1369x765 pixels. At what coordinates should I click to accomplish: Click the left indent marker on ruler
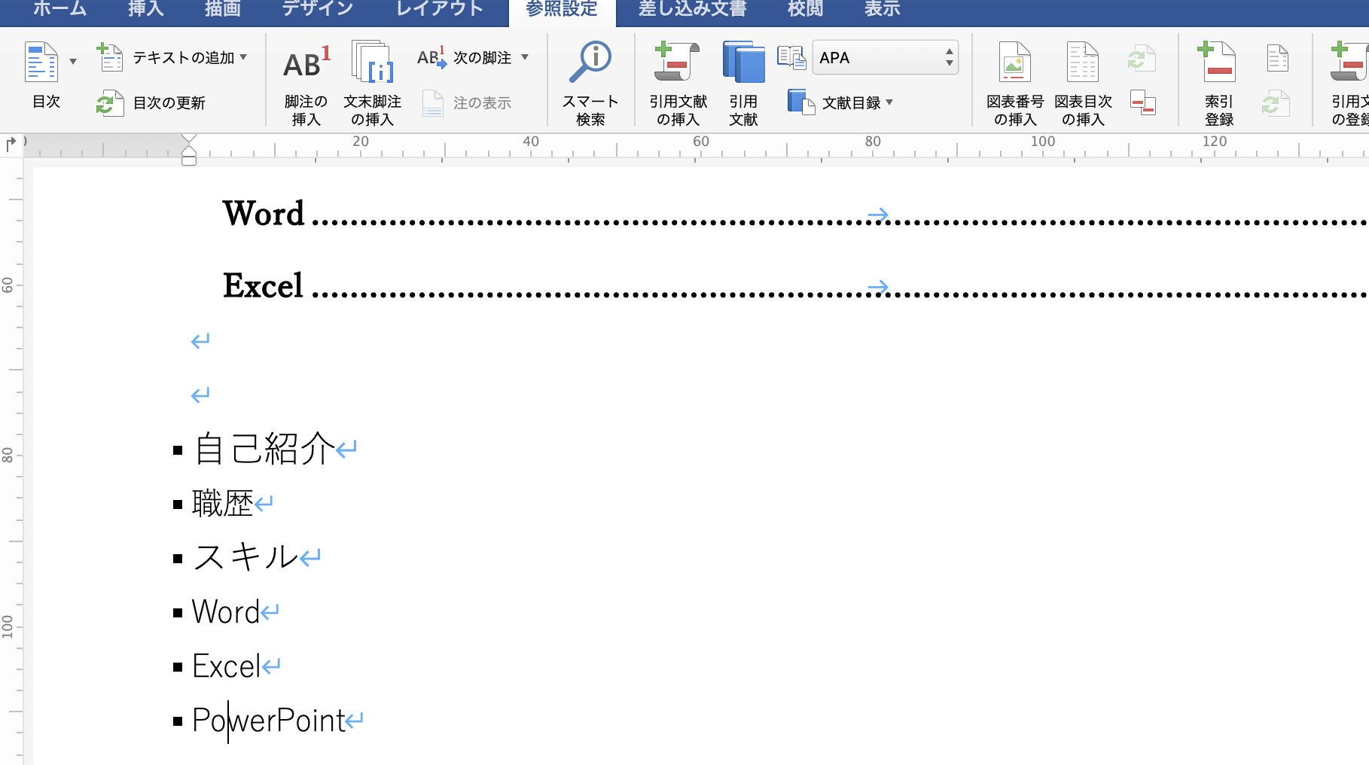pyautogui.click(x=189, y=160)
